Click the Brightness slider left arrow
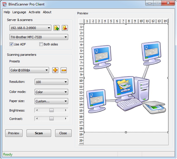177x159 pixels. tap(37, 110)
